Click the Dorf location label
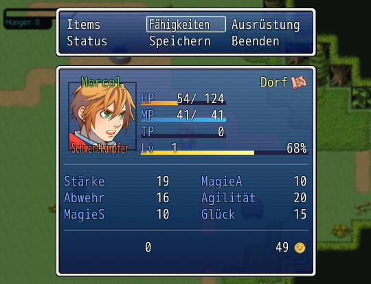Viewport: 371px width, 284px height. pyautogui.click(x=273, y=83)
